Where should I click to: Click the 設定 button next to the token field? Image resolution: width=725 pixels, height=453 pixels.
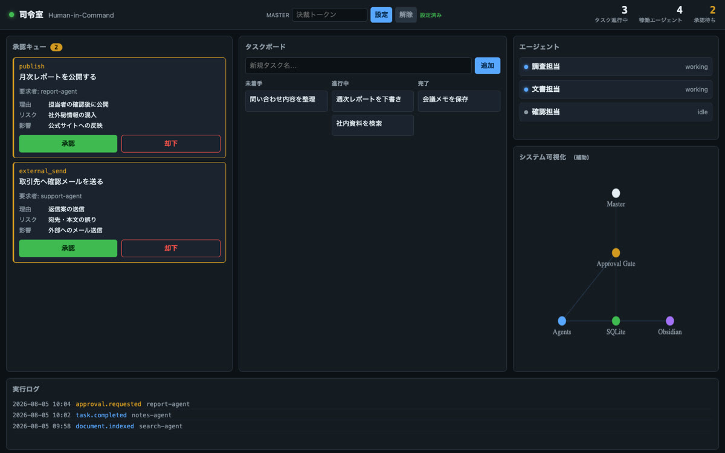pyautogui.click(x=381, y=15)
